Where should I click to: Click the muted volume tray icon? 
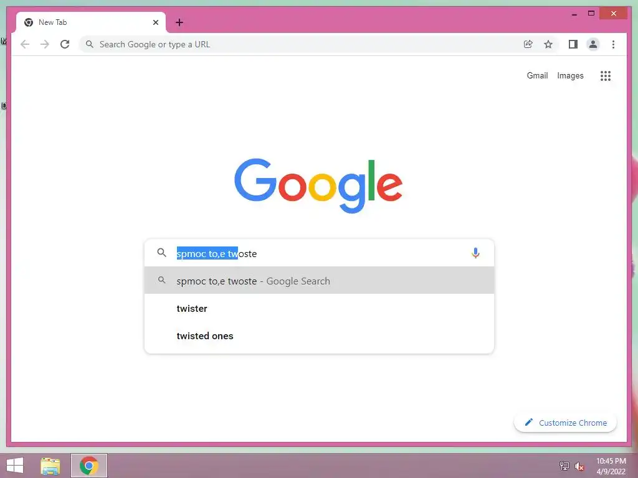click(x=579, y=466)
